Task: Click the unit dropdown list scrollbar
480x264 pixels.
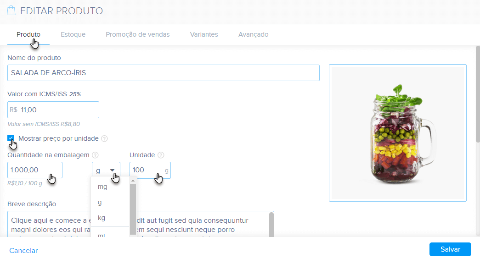Action: (x=133, y=209)
